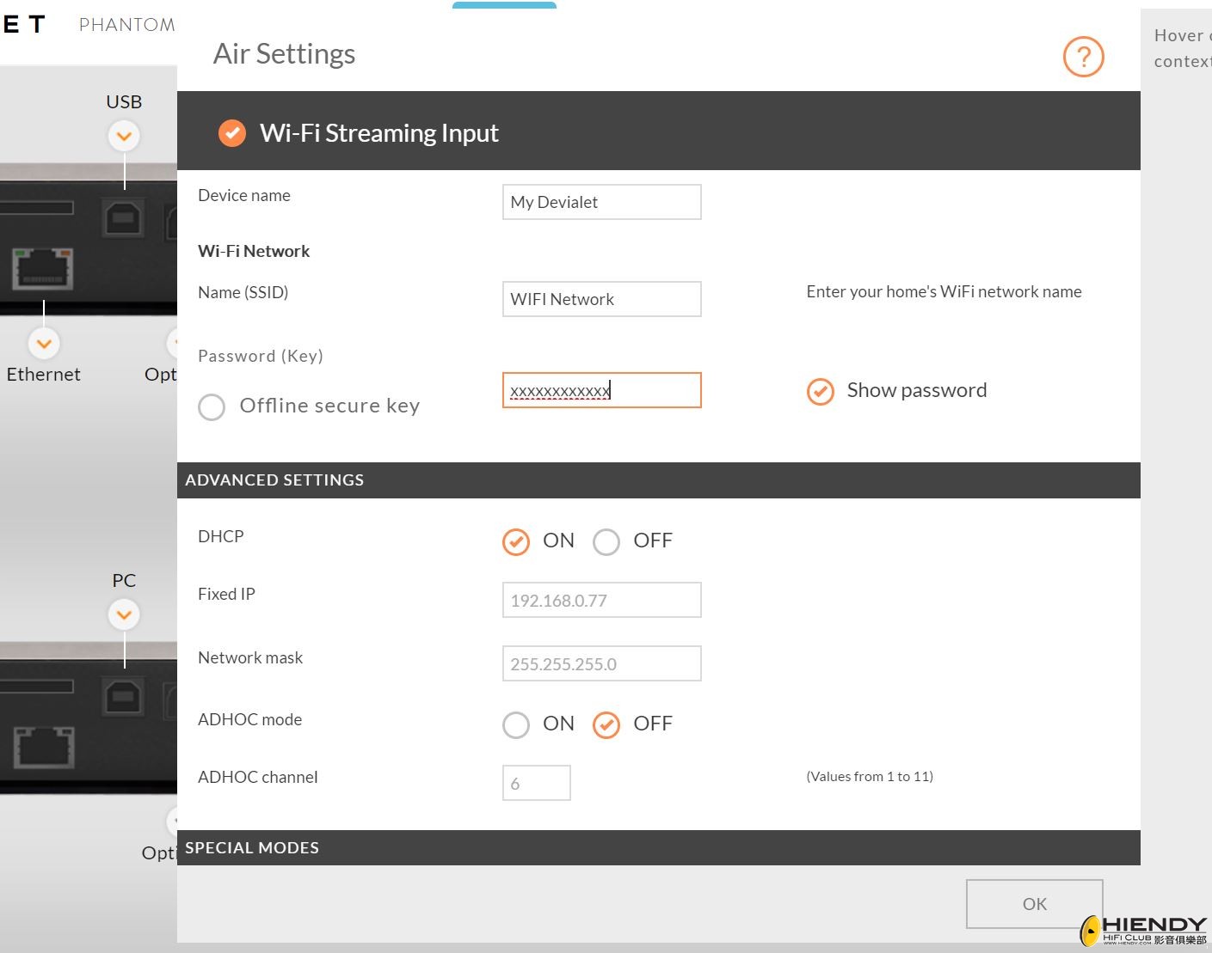Click the Device name input field

(601, 202)
